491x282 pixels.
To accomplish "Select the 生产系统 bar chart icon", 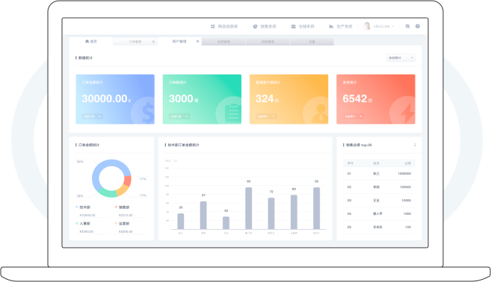I will (331, 27).
